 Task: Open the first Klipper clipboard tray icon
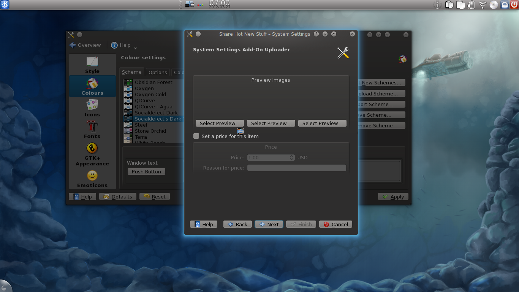coord(449,5)
